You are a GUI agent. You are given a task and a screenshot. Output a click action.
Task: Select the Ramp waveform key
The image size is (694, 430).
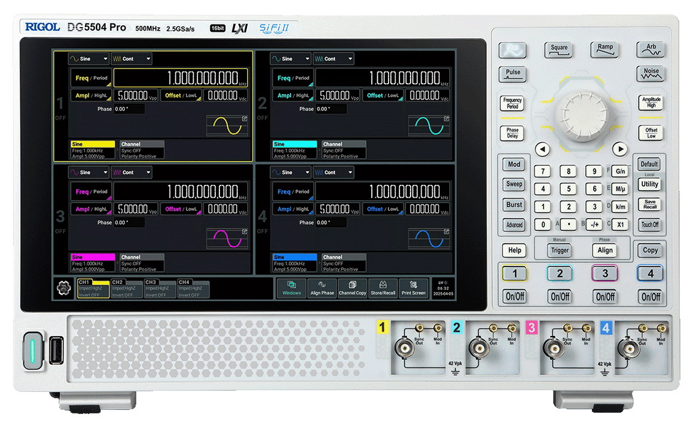tap(605, 50)
